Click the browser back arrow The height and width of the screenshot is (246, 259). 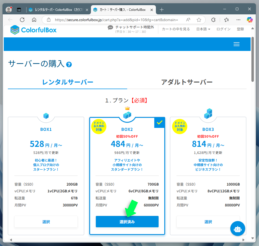[10, 20]
